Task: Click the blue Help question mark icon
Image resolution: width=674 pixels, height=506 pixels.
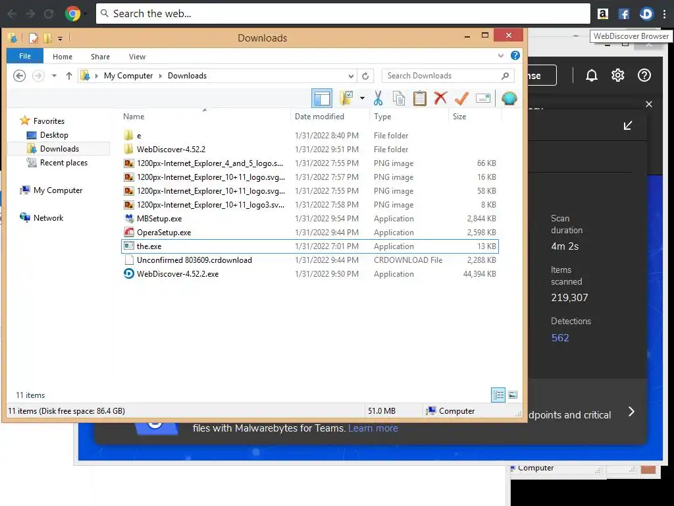Action: [x=515, y=55]
